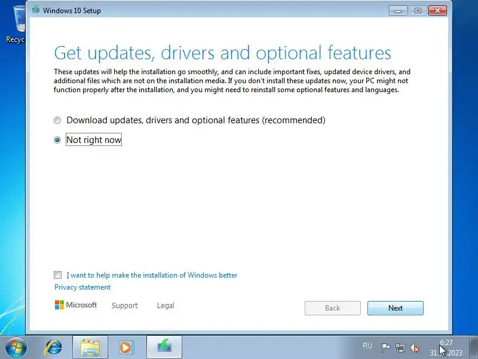Select the Download updates (recommended) radio button
478x359 pixels.
pyautogui.click(x=57, y=120)
